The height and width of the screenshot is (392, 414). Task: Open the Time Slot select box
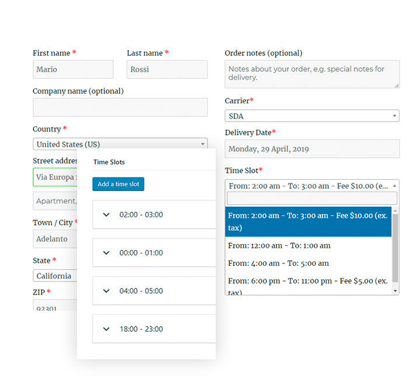coord(312,186)
